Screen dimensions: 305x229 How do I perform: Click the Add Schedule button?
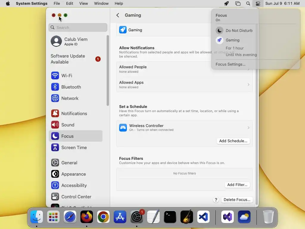coord(233,141)
